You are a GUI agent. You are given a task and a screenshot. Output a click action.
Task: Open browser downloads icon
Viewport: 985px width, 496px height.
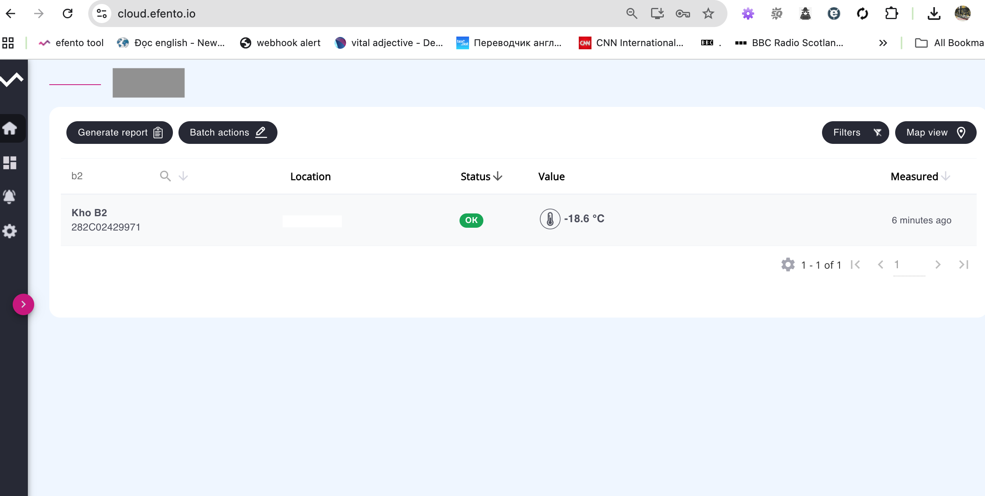coord(934,14)
